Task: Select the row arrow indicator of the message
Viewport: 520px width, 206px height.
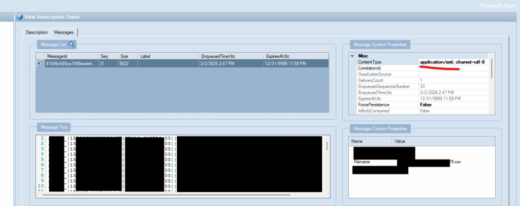Action: click(40, 63)
